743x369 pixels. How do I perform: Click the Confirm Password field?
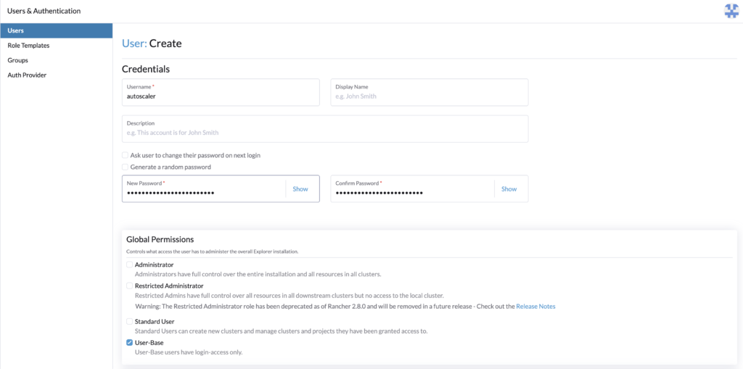point(412,189)
